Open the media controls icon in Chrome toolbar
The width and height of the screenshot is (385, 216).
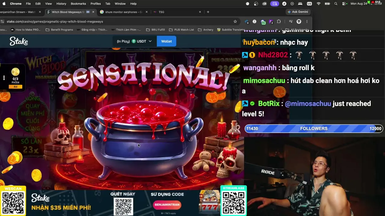(x=291, y=22)
